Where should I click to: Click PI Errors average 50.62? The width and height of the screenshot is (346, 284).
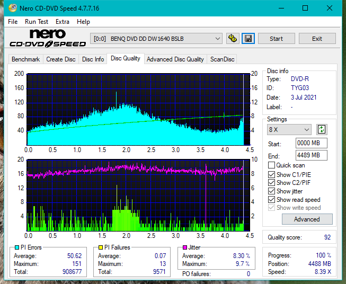pos(74,255)
